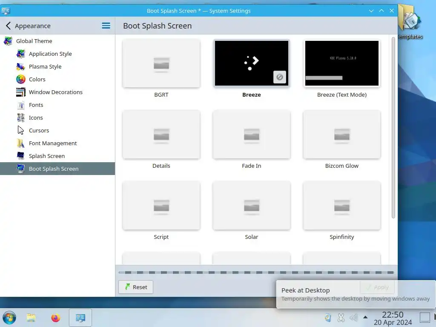
Task: Launch Firefox from the taskbar
Action: tap(56, 318)
